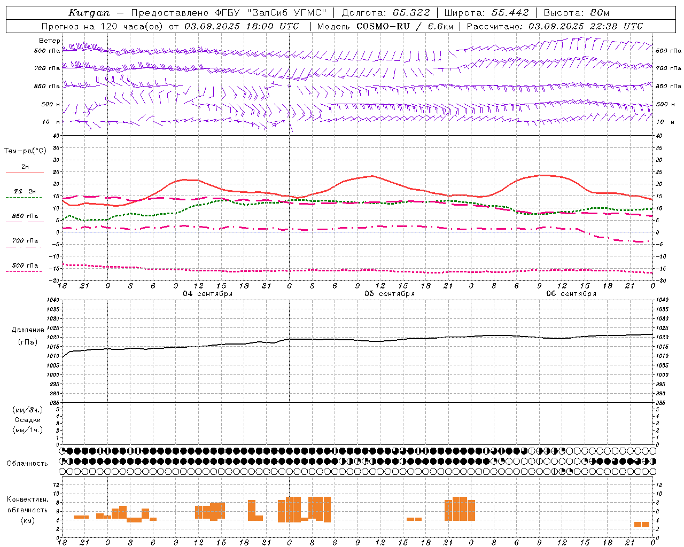
Task: Click the "(мм/3ч.)" precipitation unit label
Action: tap(28, 410)
